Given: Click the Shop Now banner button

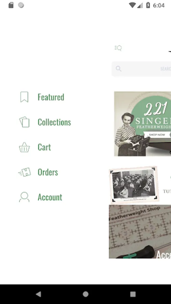Looking at the screenshot, I should 157,134.
